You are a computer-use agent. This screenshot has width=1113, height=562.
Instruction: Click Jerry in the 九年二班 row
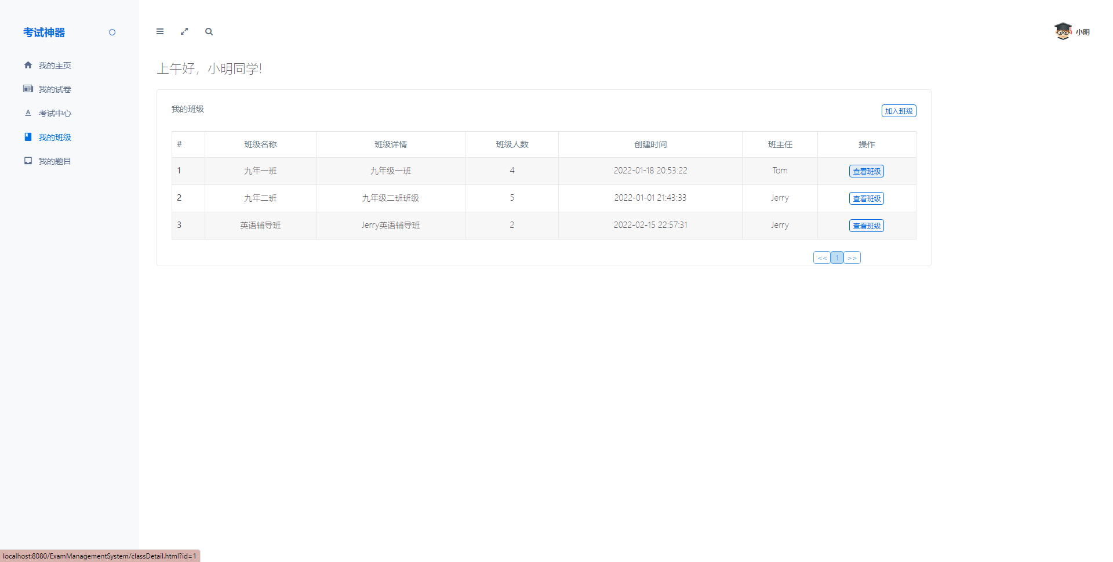point(780,198)
